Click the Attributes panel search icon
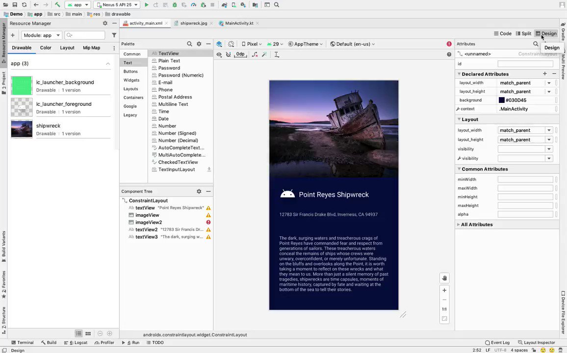567x353 pixels. coord(536,44)
